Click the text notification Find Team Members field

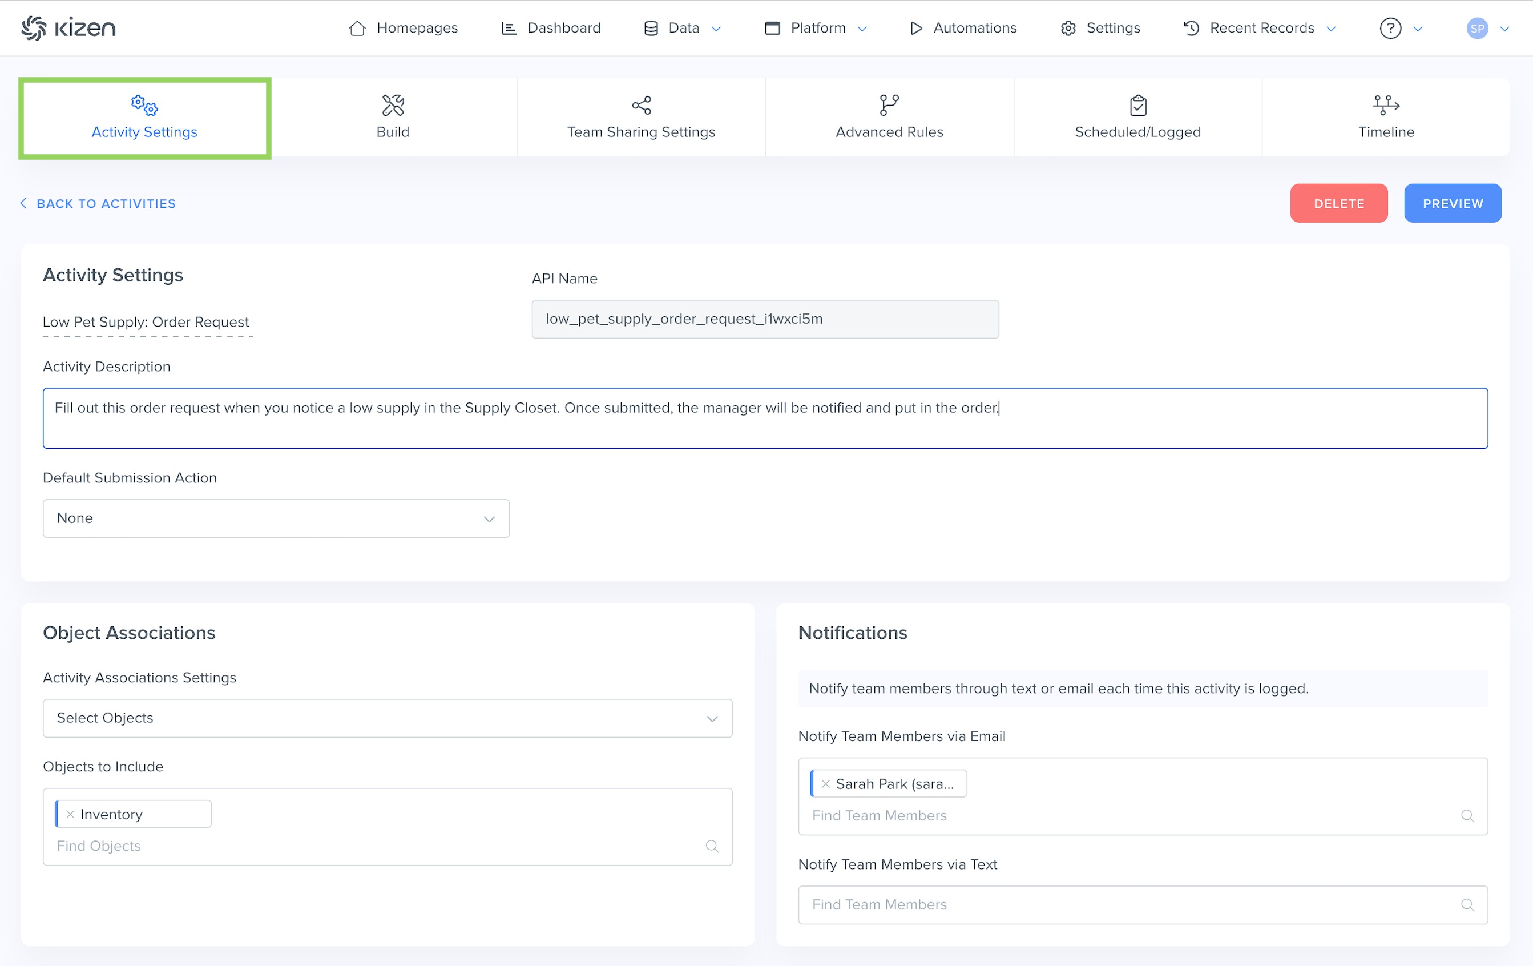[1133, 905]
